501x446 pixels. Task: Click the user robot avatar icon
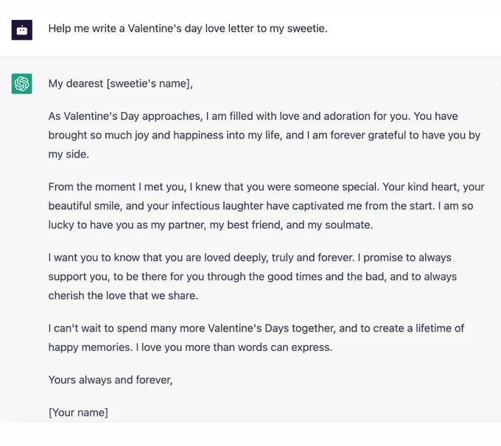click(21, 29)
